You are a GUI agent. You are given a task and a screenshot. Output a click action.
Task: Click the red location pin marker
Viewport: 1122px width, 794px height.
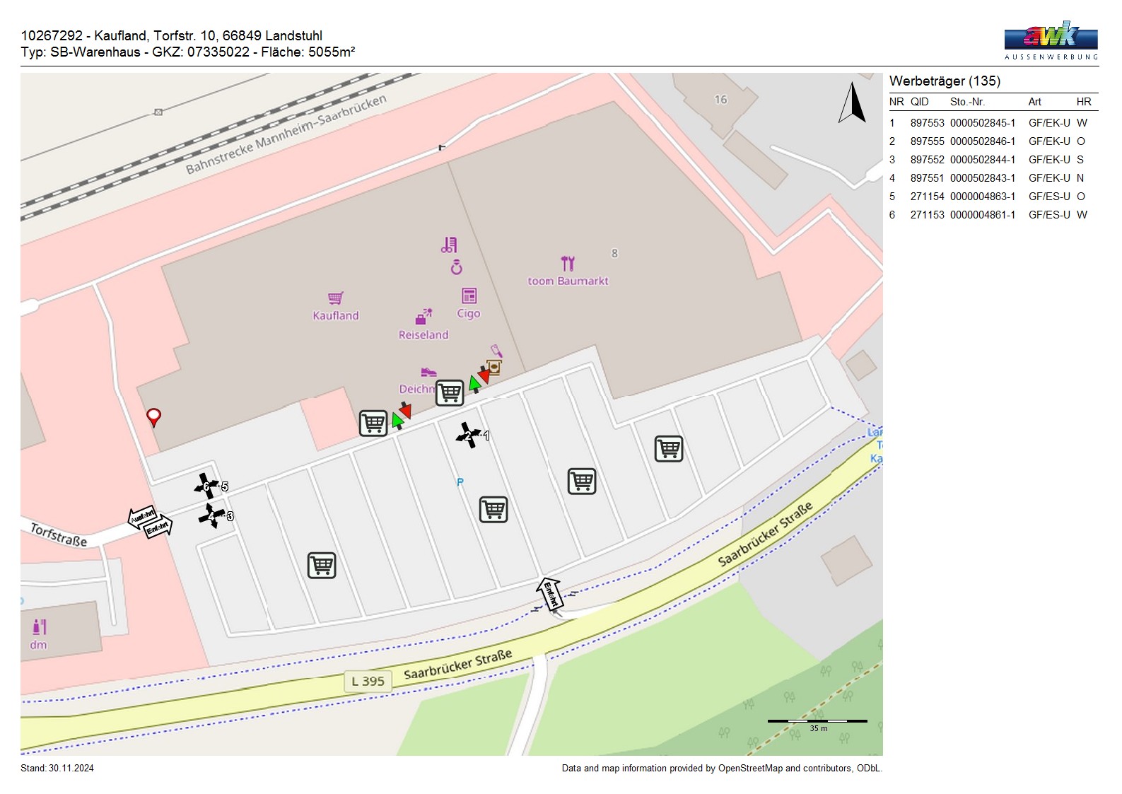pyautogui.click(x=153, y=416)
